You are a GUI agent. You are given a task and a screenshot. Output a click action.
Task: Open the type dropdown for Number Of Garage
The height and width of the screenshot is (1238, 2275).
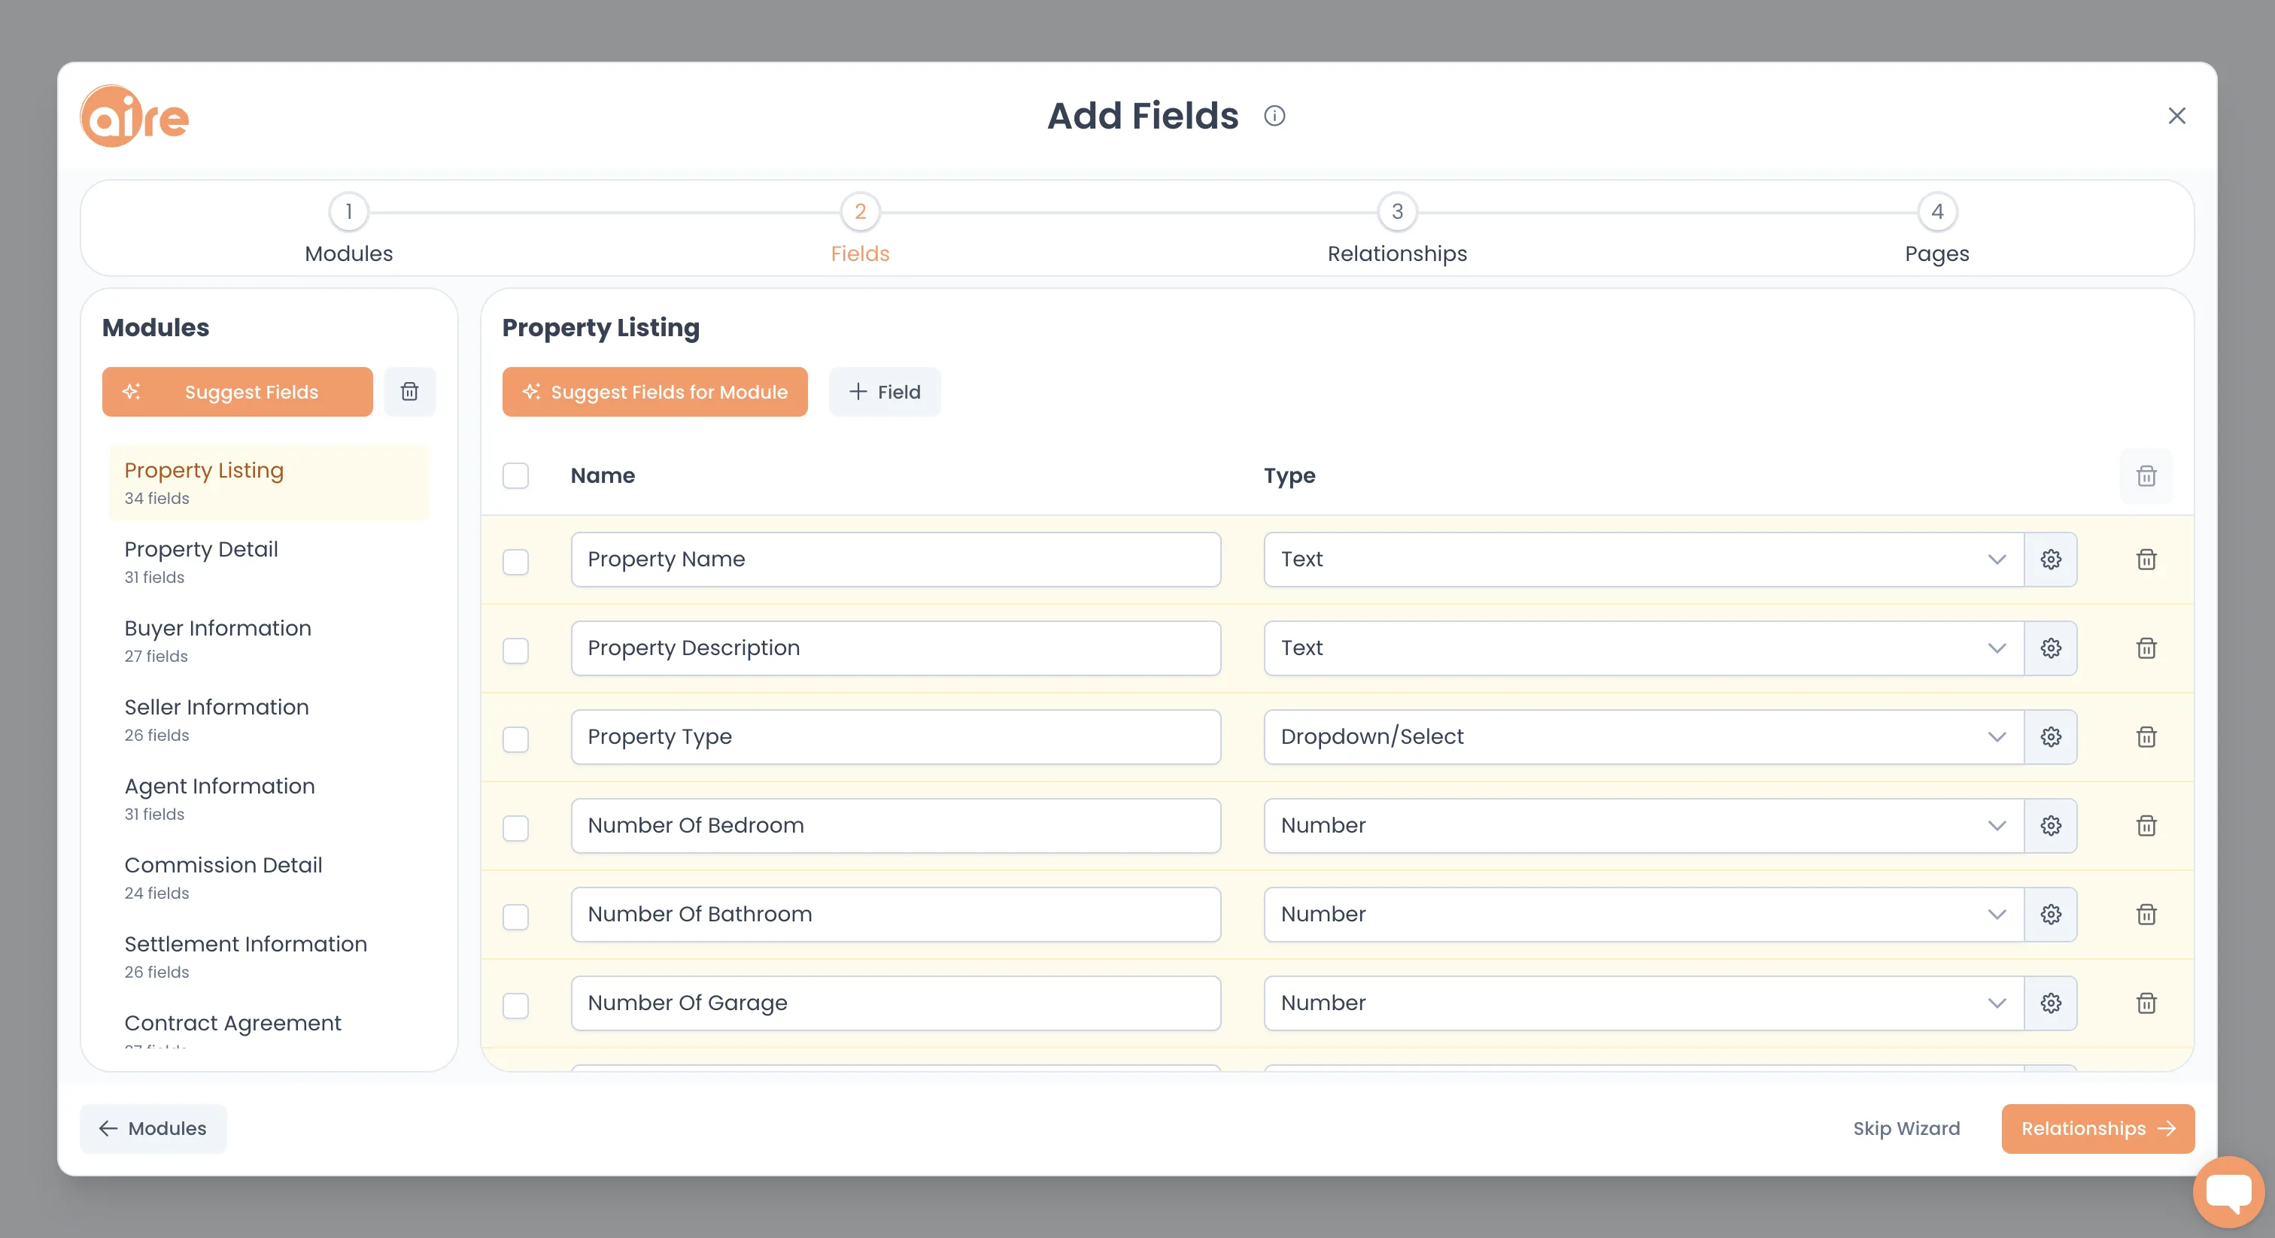click(x=1644, y=1003)
